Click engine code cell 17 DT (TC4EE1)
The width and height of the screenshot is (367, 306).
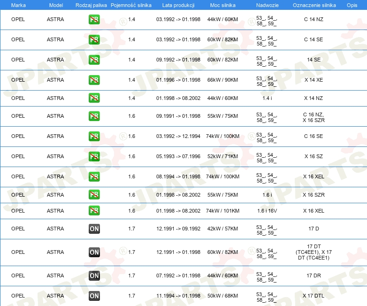[313, 252]
